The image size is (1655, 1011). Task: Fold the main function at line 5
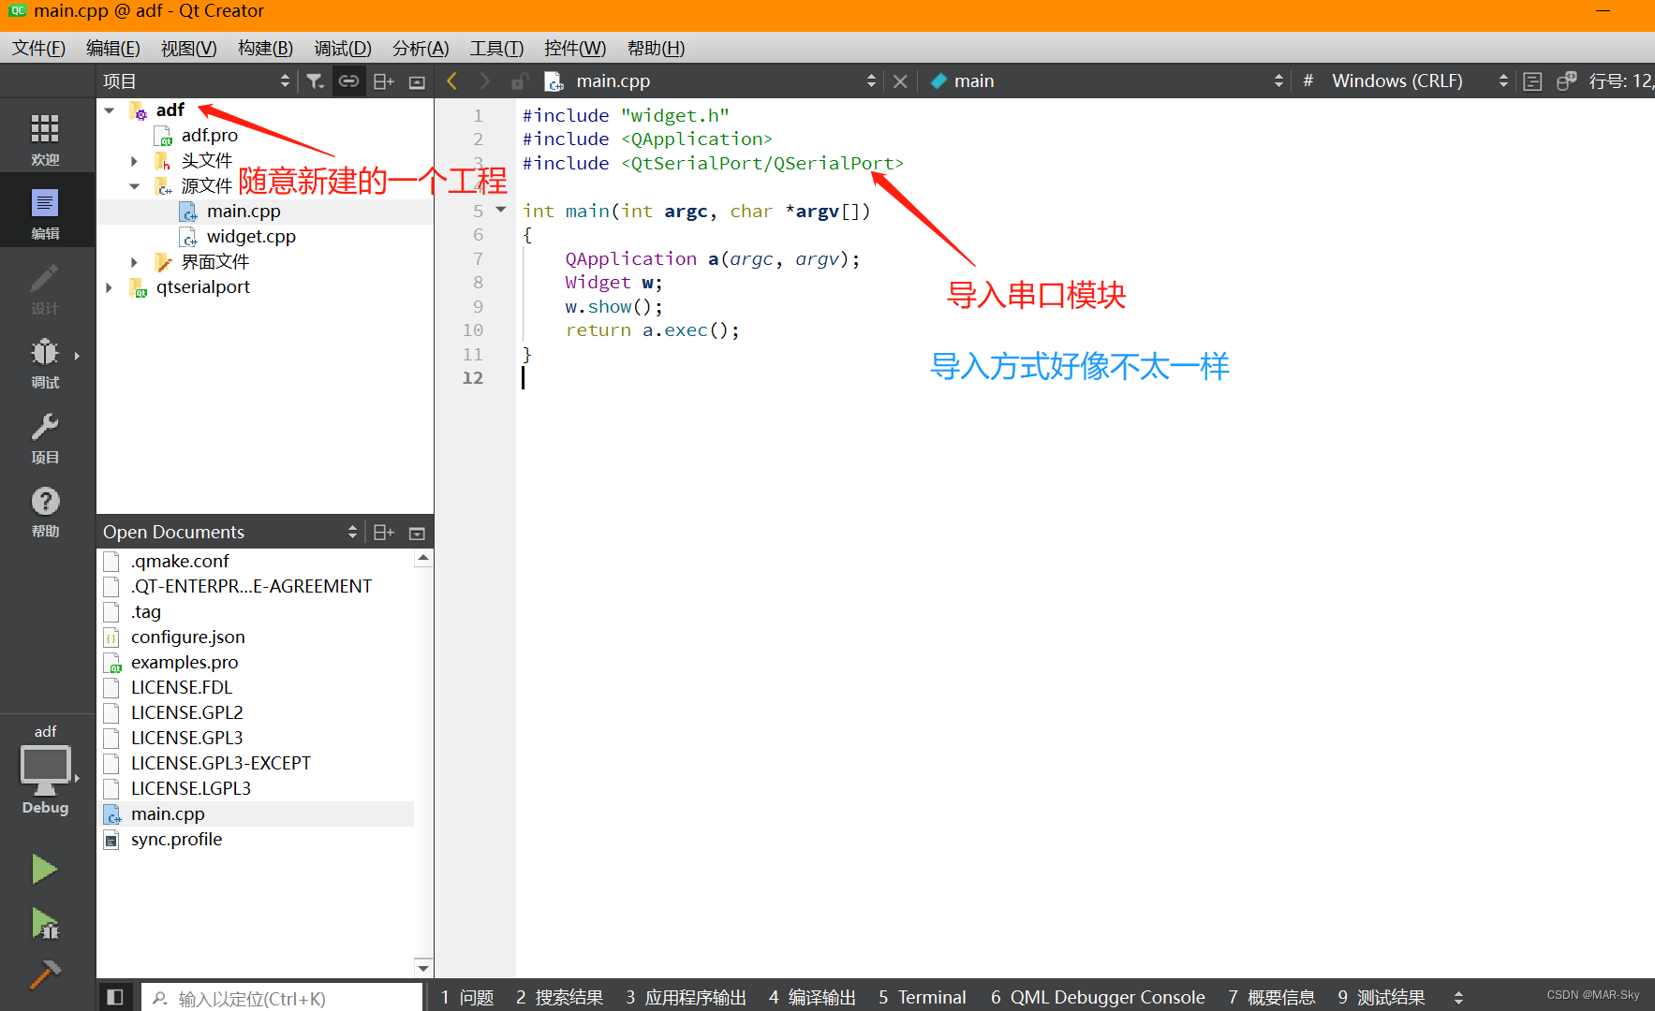501,211
